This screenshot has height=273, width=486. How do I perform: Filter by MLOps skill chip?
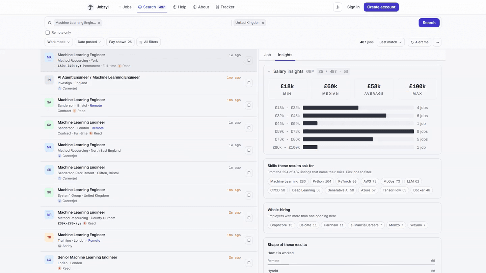pyautogui.click(x=391, y=181)
